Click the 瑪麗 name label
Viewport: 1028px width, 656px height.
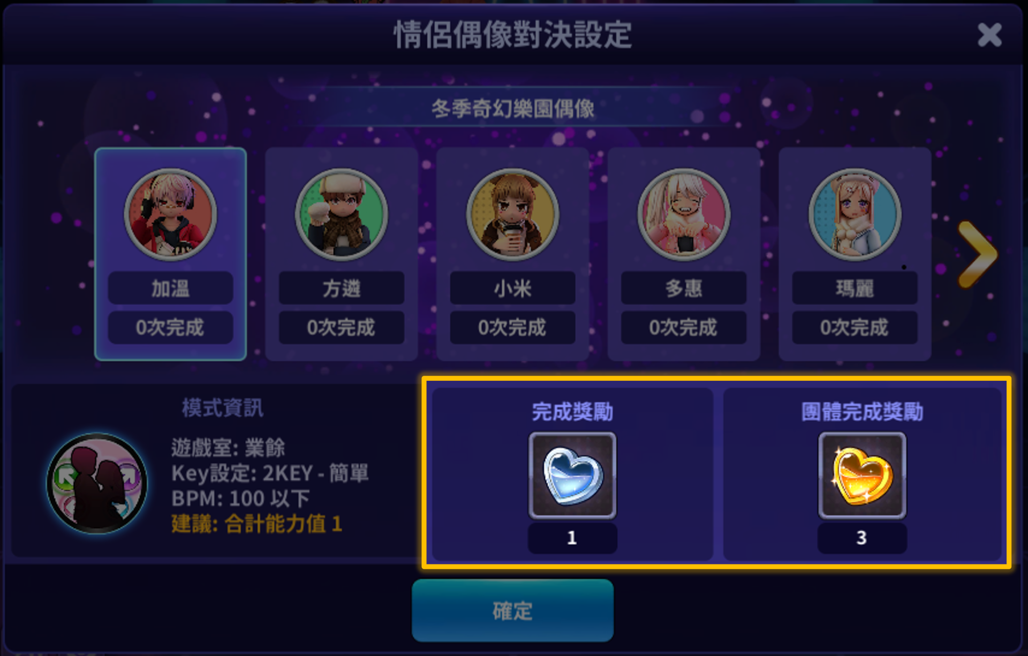click(855, 288)
